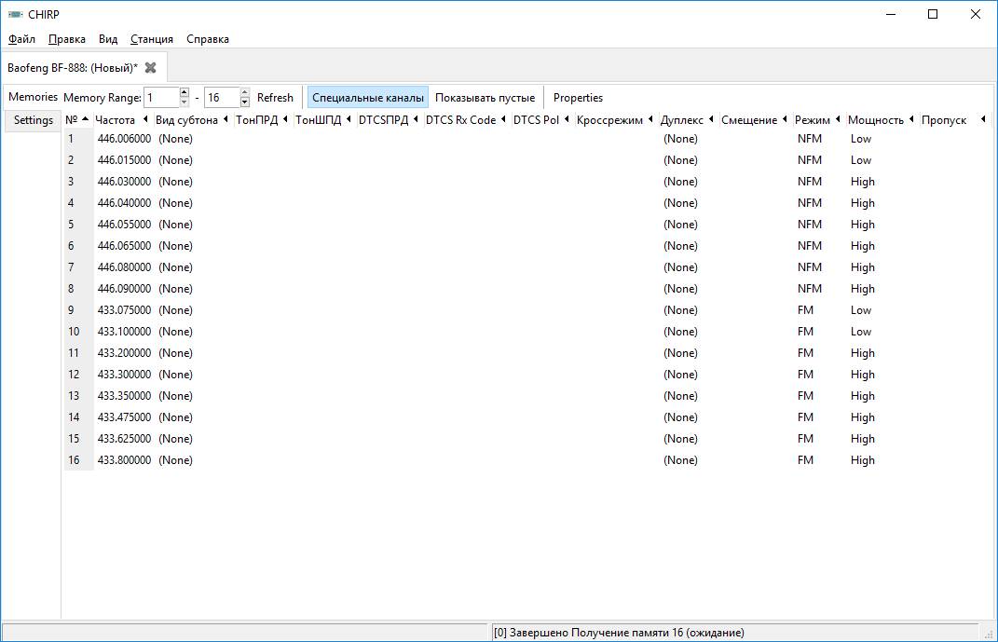The image size is (998, 642).
Task: Click status bar message Завершено Получение памяти
Action: (619, 633)
